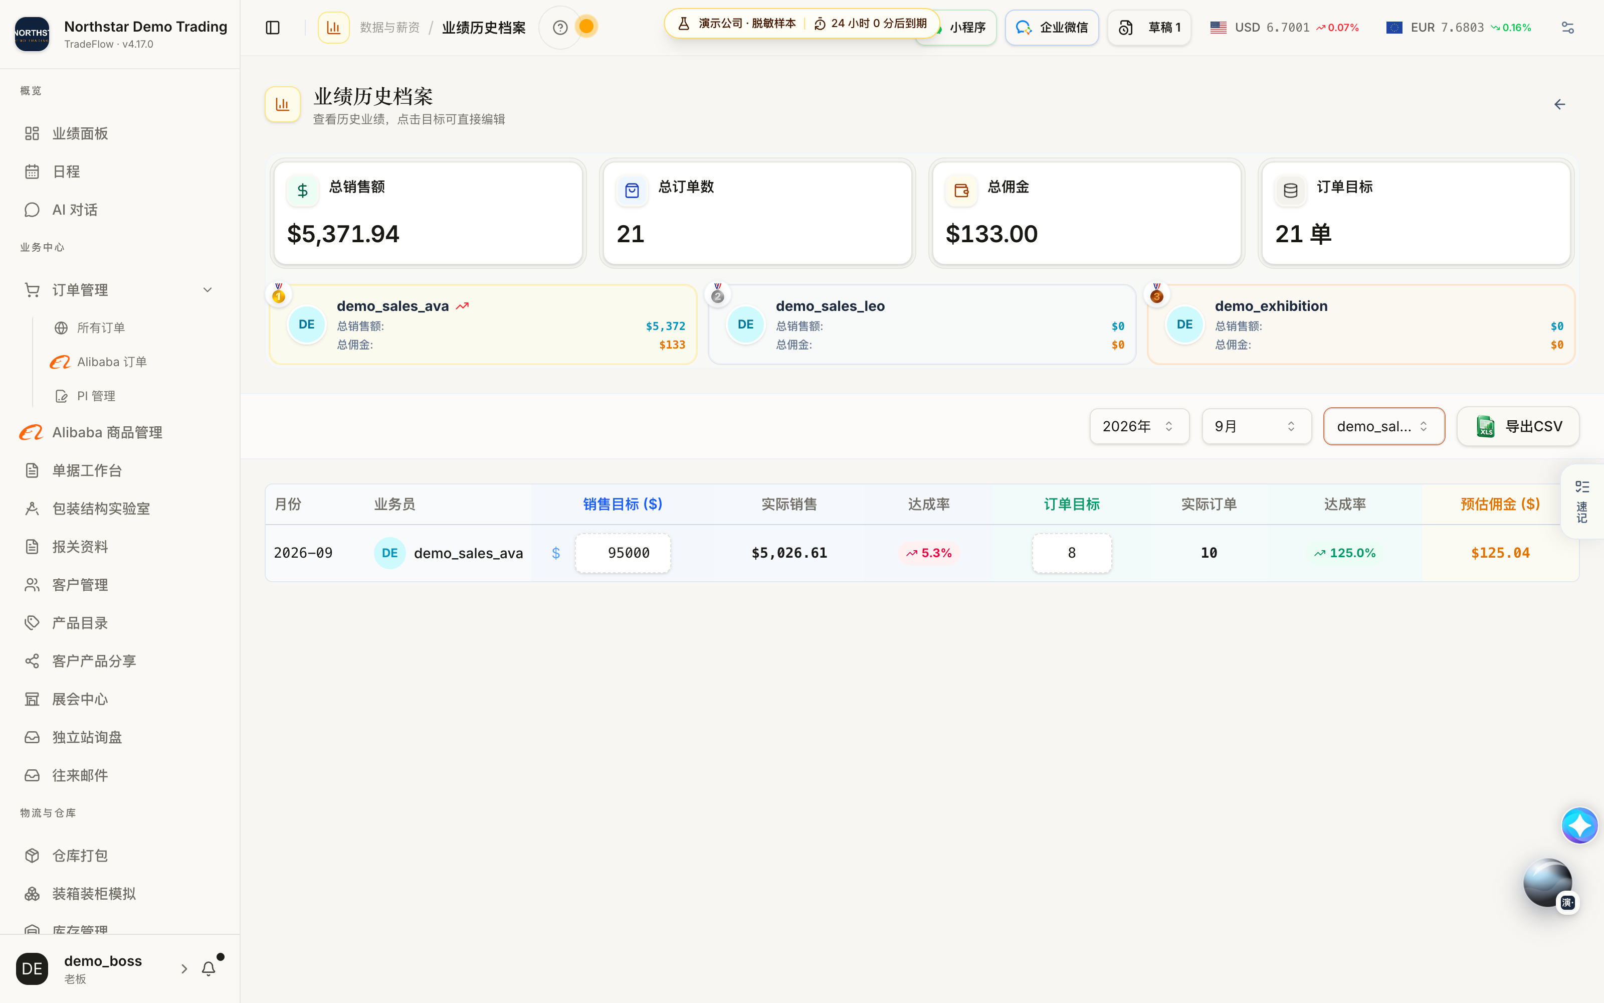This screenshot has height=1003, width=1604.
Task: Open display settings sliders icon
Action: (1567, 27)
